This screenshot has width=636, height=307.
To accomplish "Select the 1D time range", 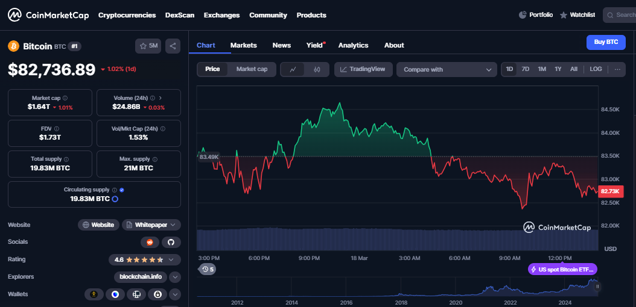I will 509,69.
